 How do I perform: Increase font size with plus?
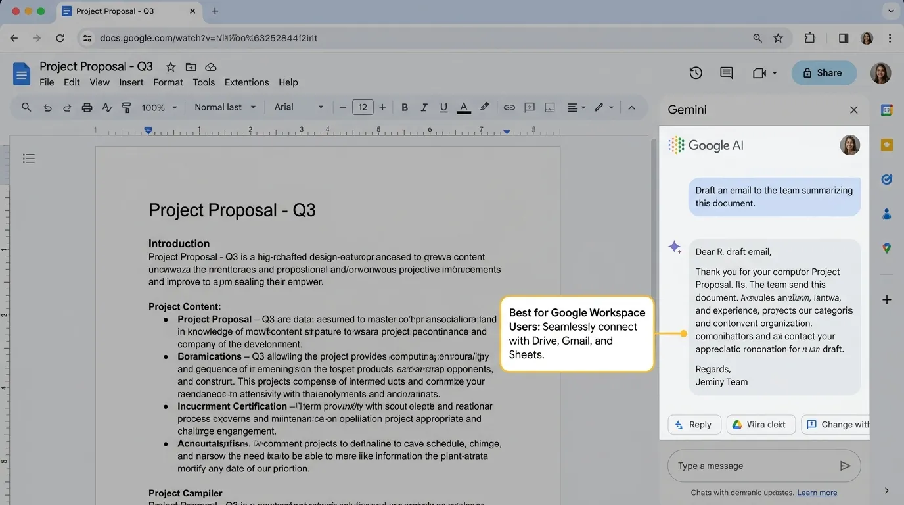(382, 107)
